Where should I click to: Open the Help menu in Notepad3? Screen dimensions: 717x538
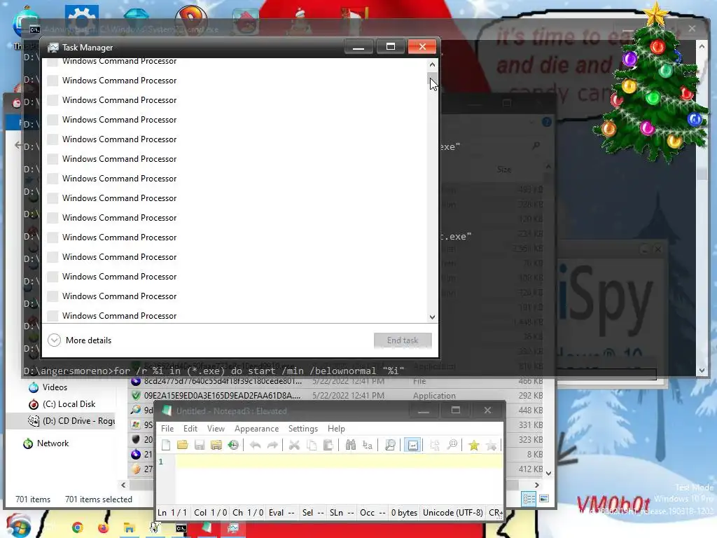(336, 429)
